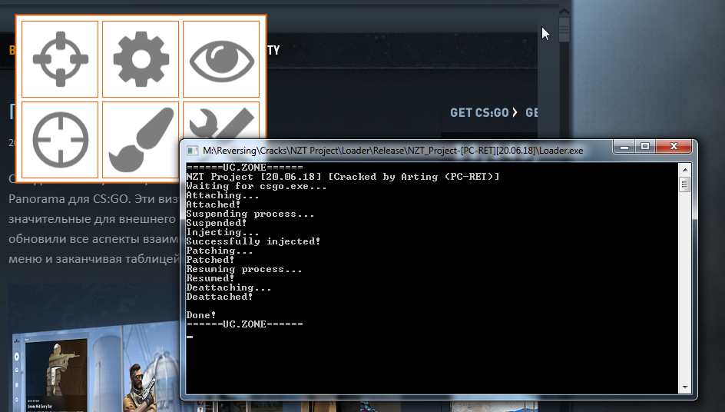The image size is (725, 412).
Task: Open the eye visuals icon in the cheat menu
Action: pyautogui.click(x=221, y=58)
